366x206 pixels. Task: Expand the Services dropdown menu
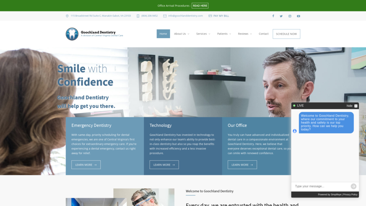click(x=203, y=34)
